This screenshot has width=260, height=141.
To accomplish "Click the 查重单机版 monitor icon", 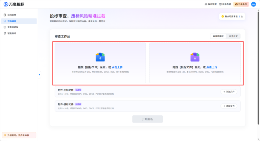I will pyautogui.click(x=5, y=27).
